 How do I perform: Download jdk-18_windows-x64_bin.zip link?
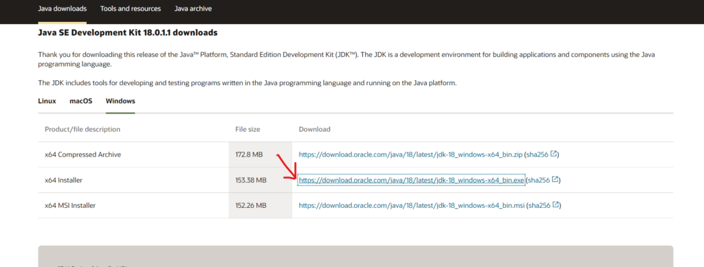point(411,154)
